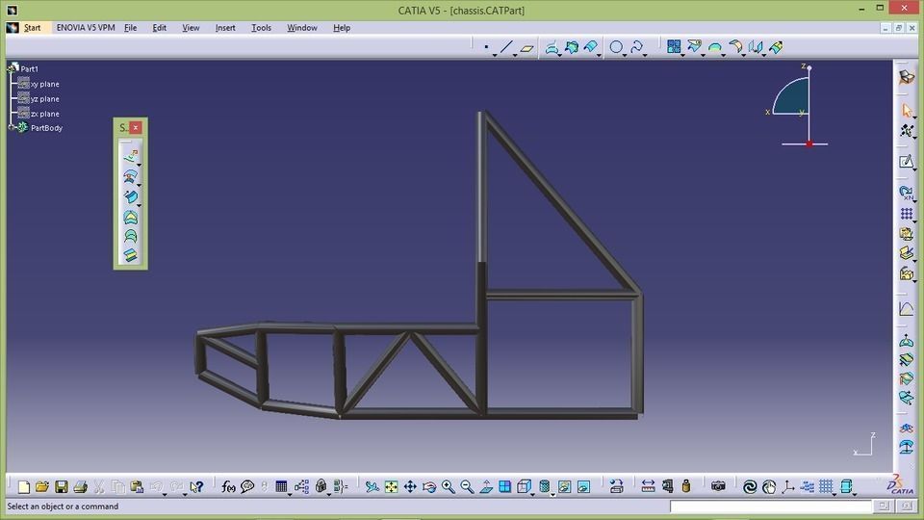This screenshot has width=924, height=520.
Task: Open the Help menu
Action: point(341,28)
